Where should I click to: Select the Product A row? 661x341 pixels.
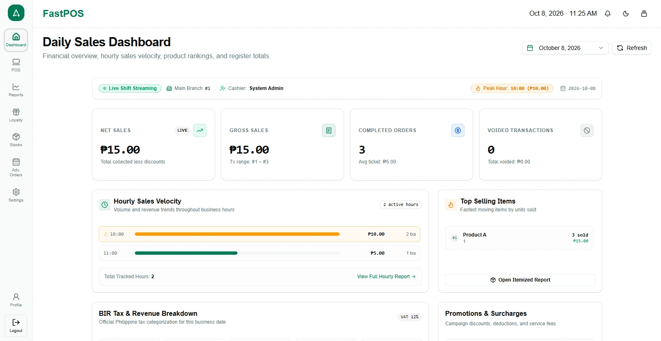click(x=519, y=238)
